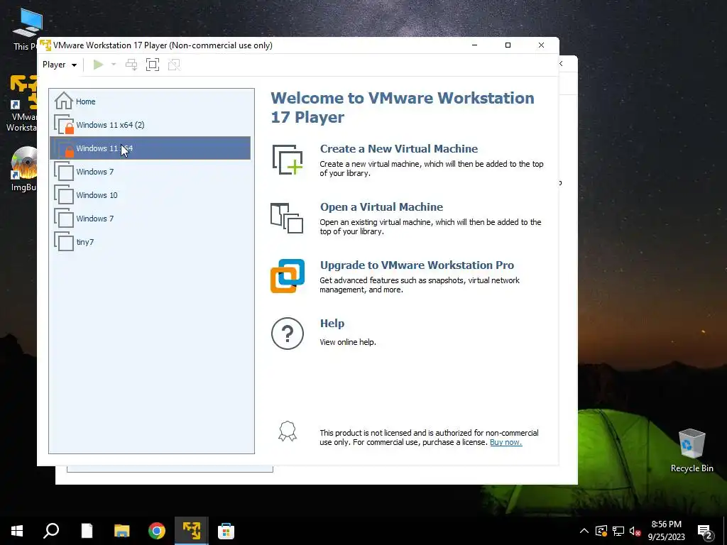Click the Send Ctrl+Alt+Del toolbar icon
The height and width of the screenshot is (545, 727).
[x=131, y=65]
